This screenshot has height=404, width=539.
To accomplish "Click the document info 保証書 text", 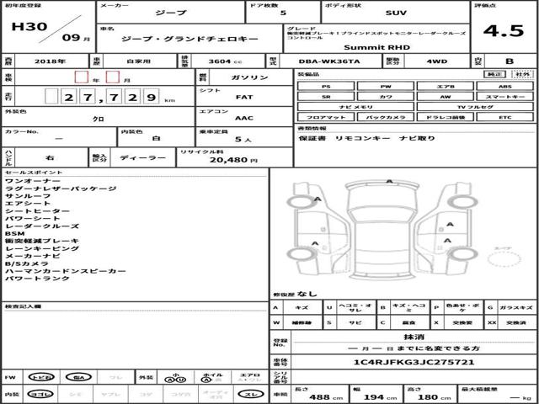I will 313,138.
